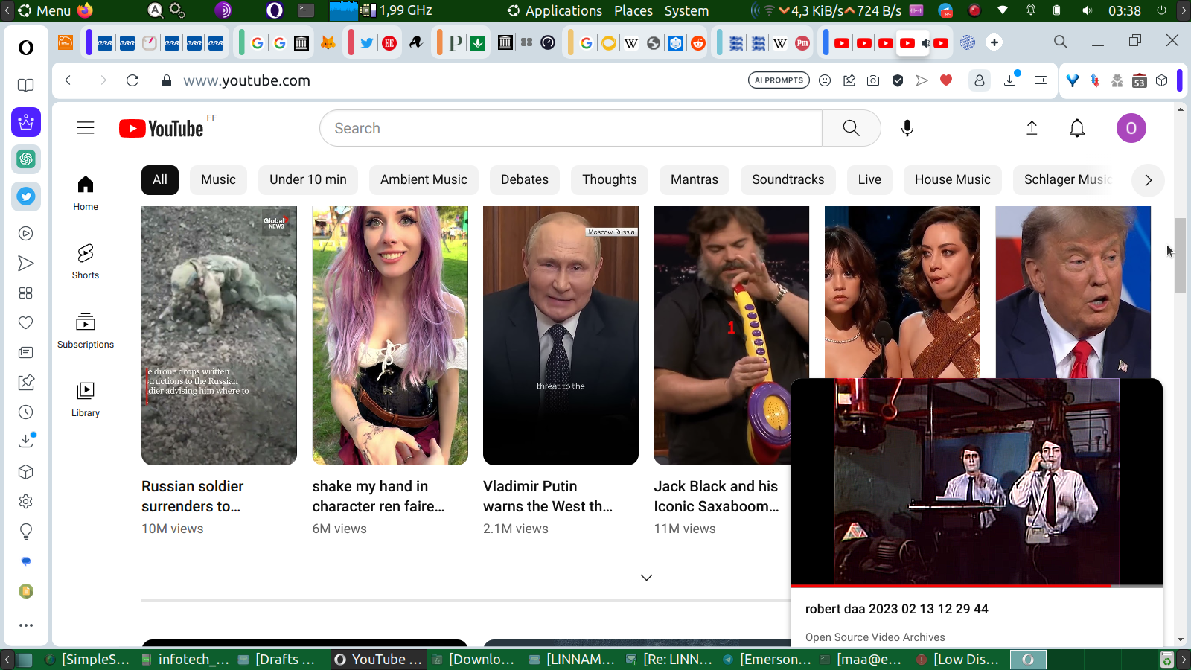Viewport: 1191px width, 670px height.
Task: Open Places menu on top panel
Action: point(633,10)
